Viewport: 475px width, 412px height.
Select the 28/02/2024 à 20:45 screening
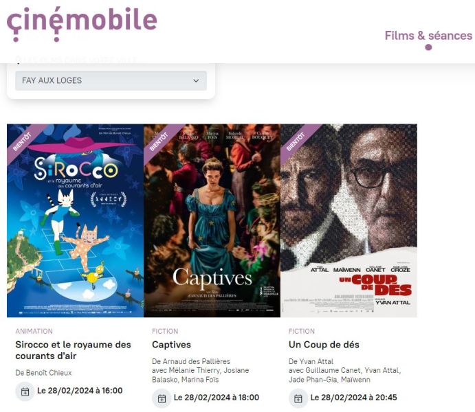[x=353, y=398]
